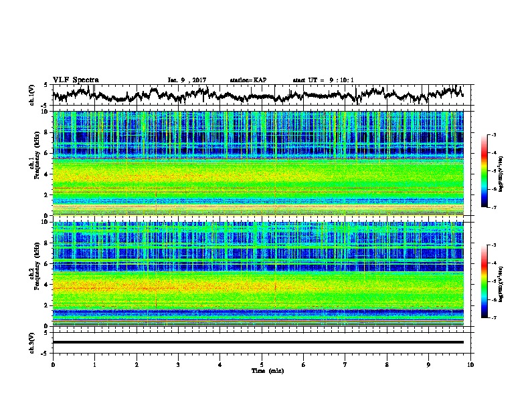Click the "6" tick on the Time axis

point(304,365)
